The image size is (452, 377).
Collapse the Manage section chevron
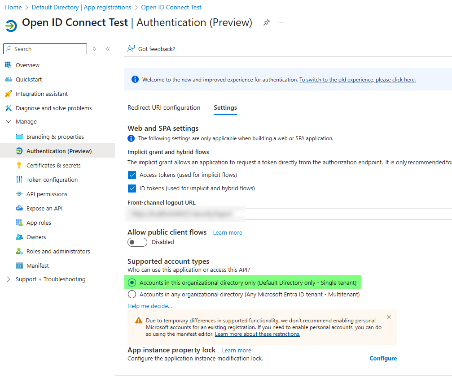coord(8,121)
